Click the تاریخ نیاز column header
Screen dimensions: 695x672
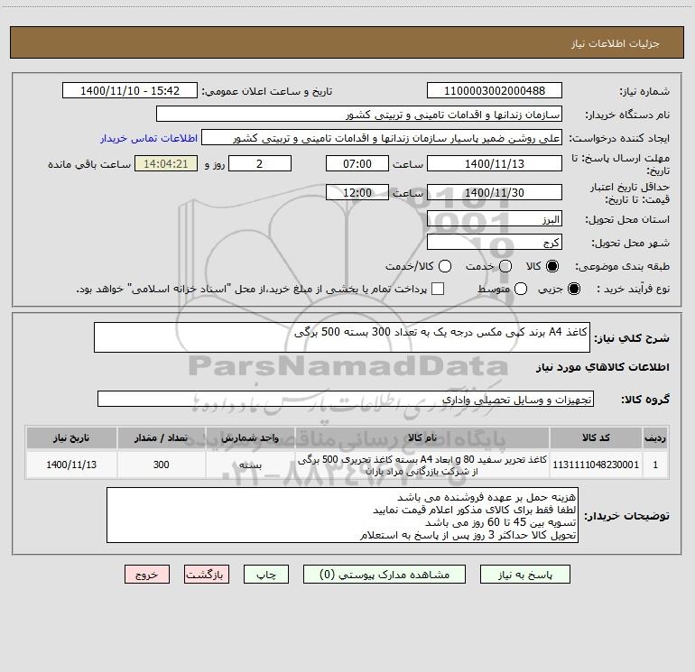coord(71,437)
